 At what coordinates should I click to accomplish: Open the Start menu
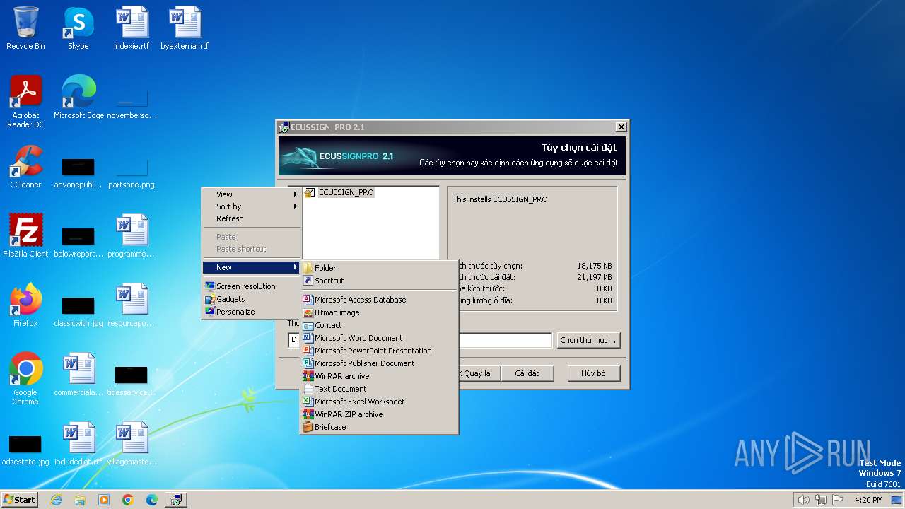point(20,500)
